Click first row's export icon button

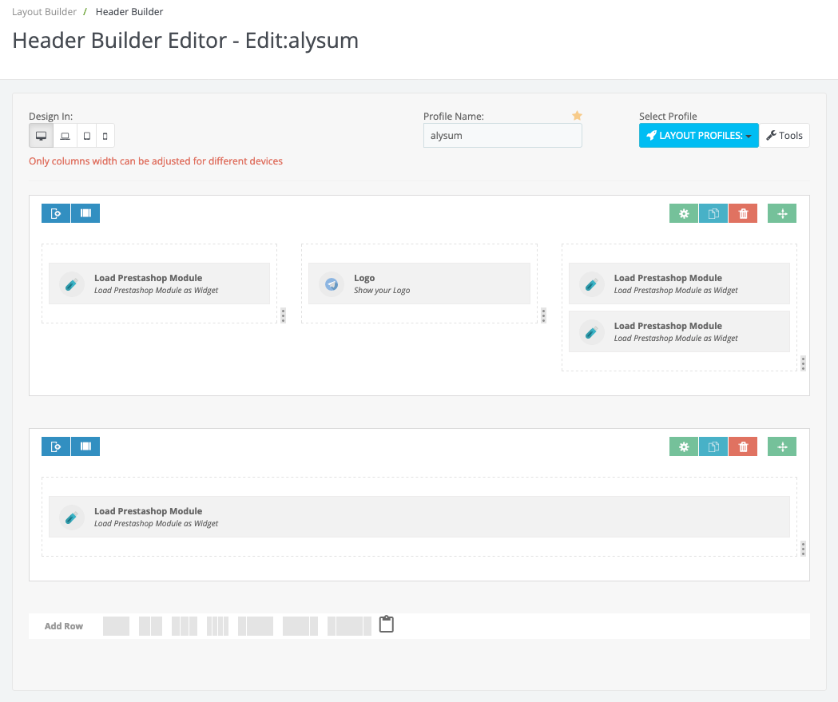[56, 213]
